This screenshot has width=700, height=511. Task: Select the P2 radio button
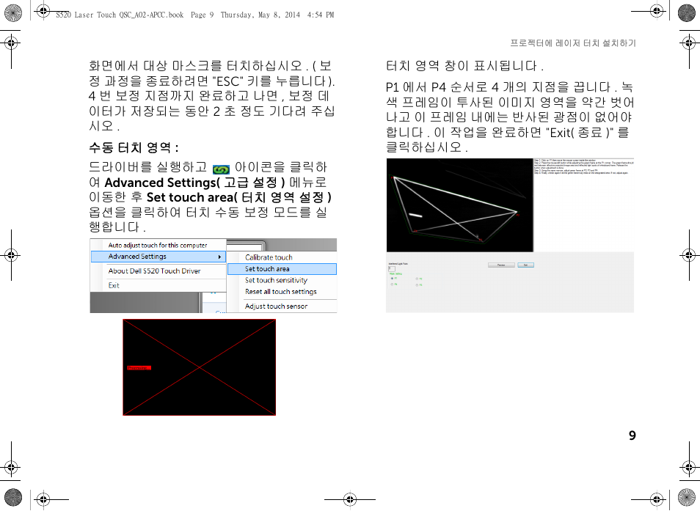417,279
